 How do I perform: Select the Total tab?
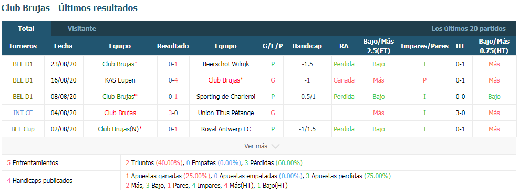pyautogui.click(x=26, y=29)
